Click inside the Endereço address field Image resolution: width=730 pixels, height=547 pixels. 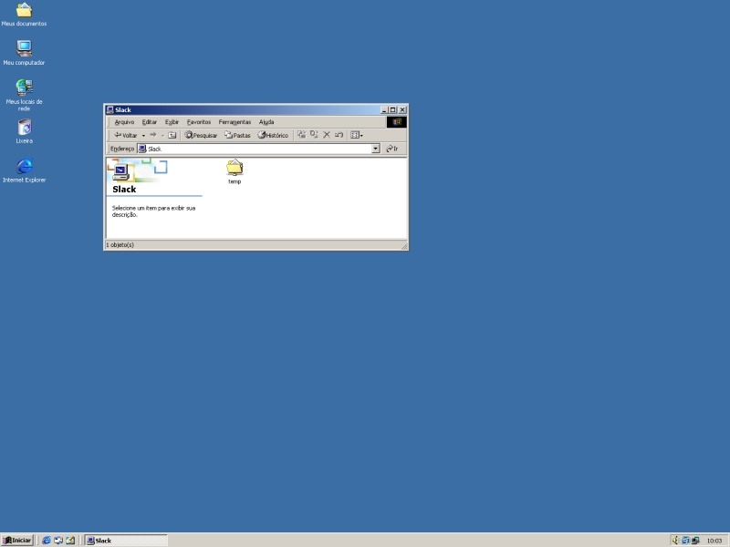[255, 149]
